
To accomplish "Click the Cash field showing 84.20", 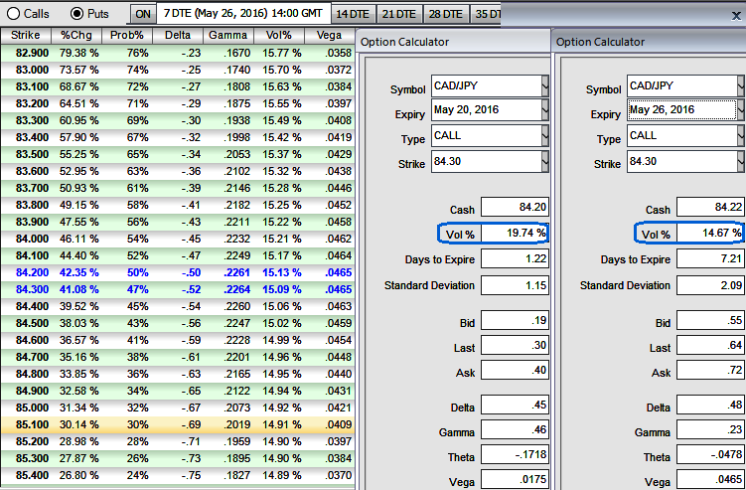I will pos(515,209).
